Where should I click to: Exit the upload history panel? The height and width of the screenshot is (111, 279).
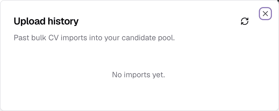[265, 14]
